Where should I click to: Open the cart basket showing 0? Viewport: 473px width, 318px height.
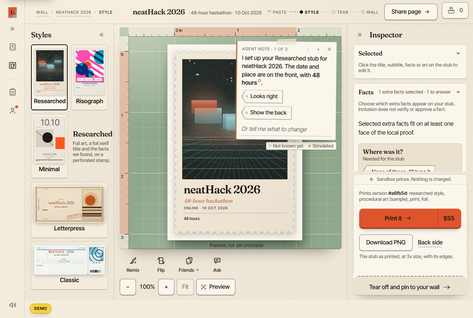(455, 10)
